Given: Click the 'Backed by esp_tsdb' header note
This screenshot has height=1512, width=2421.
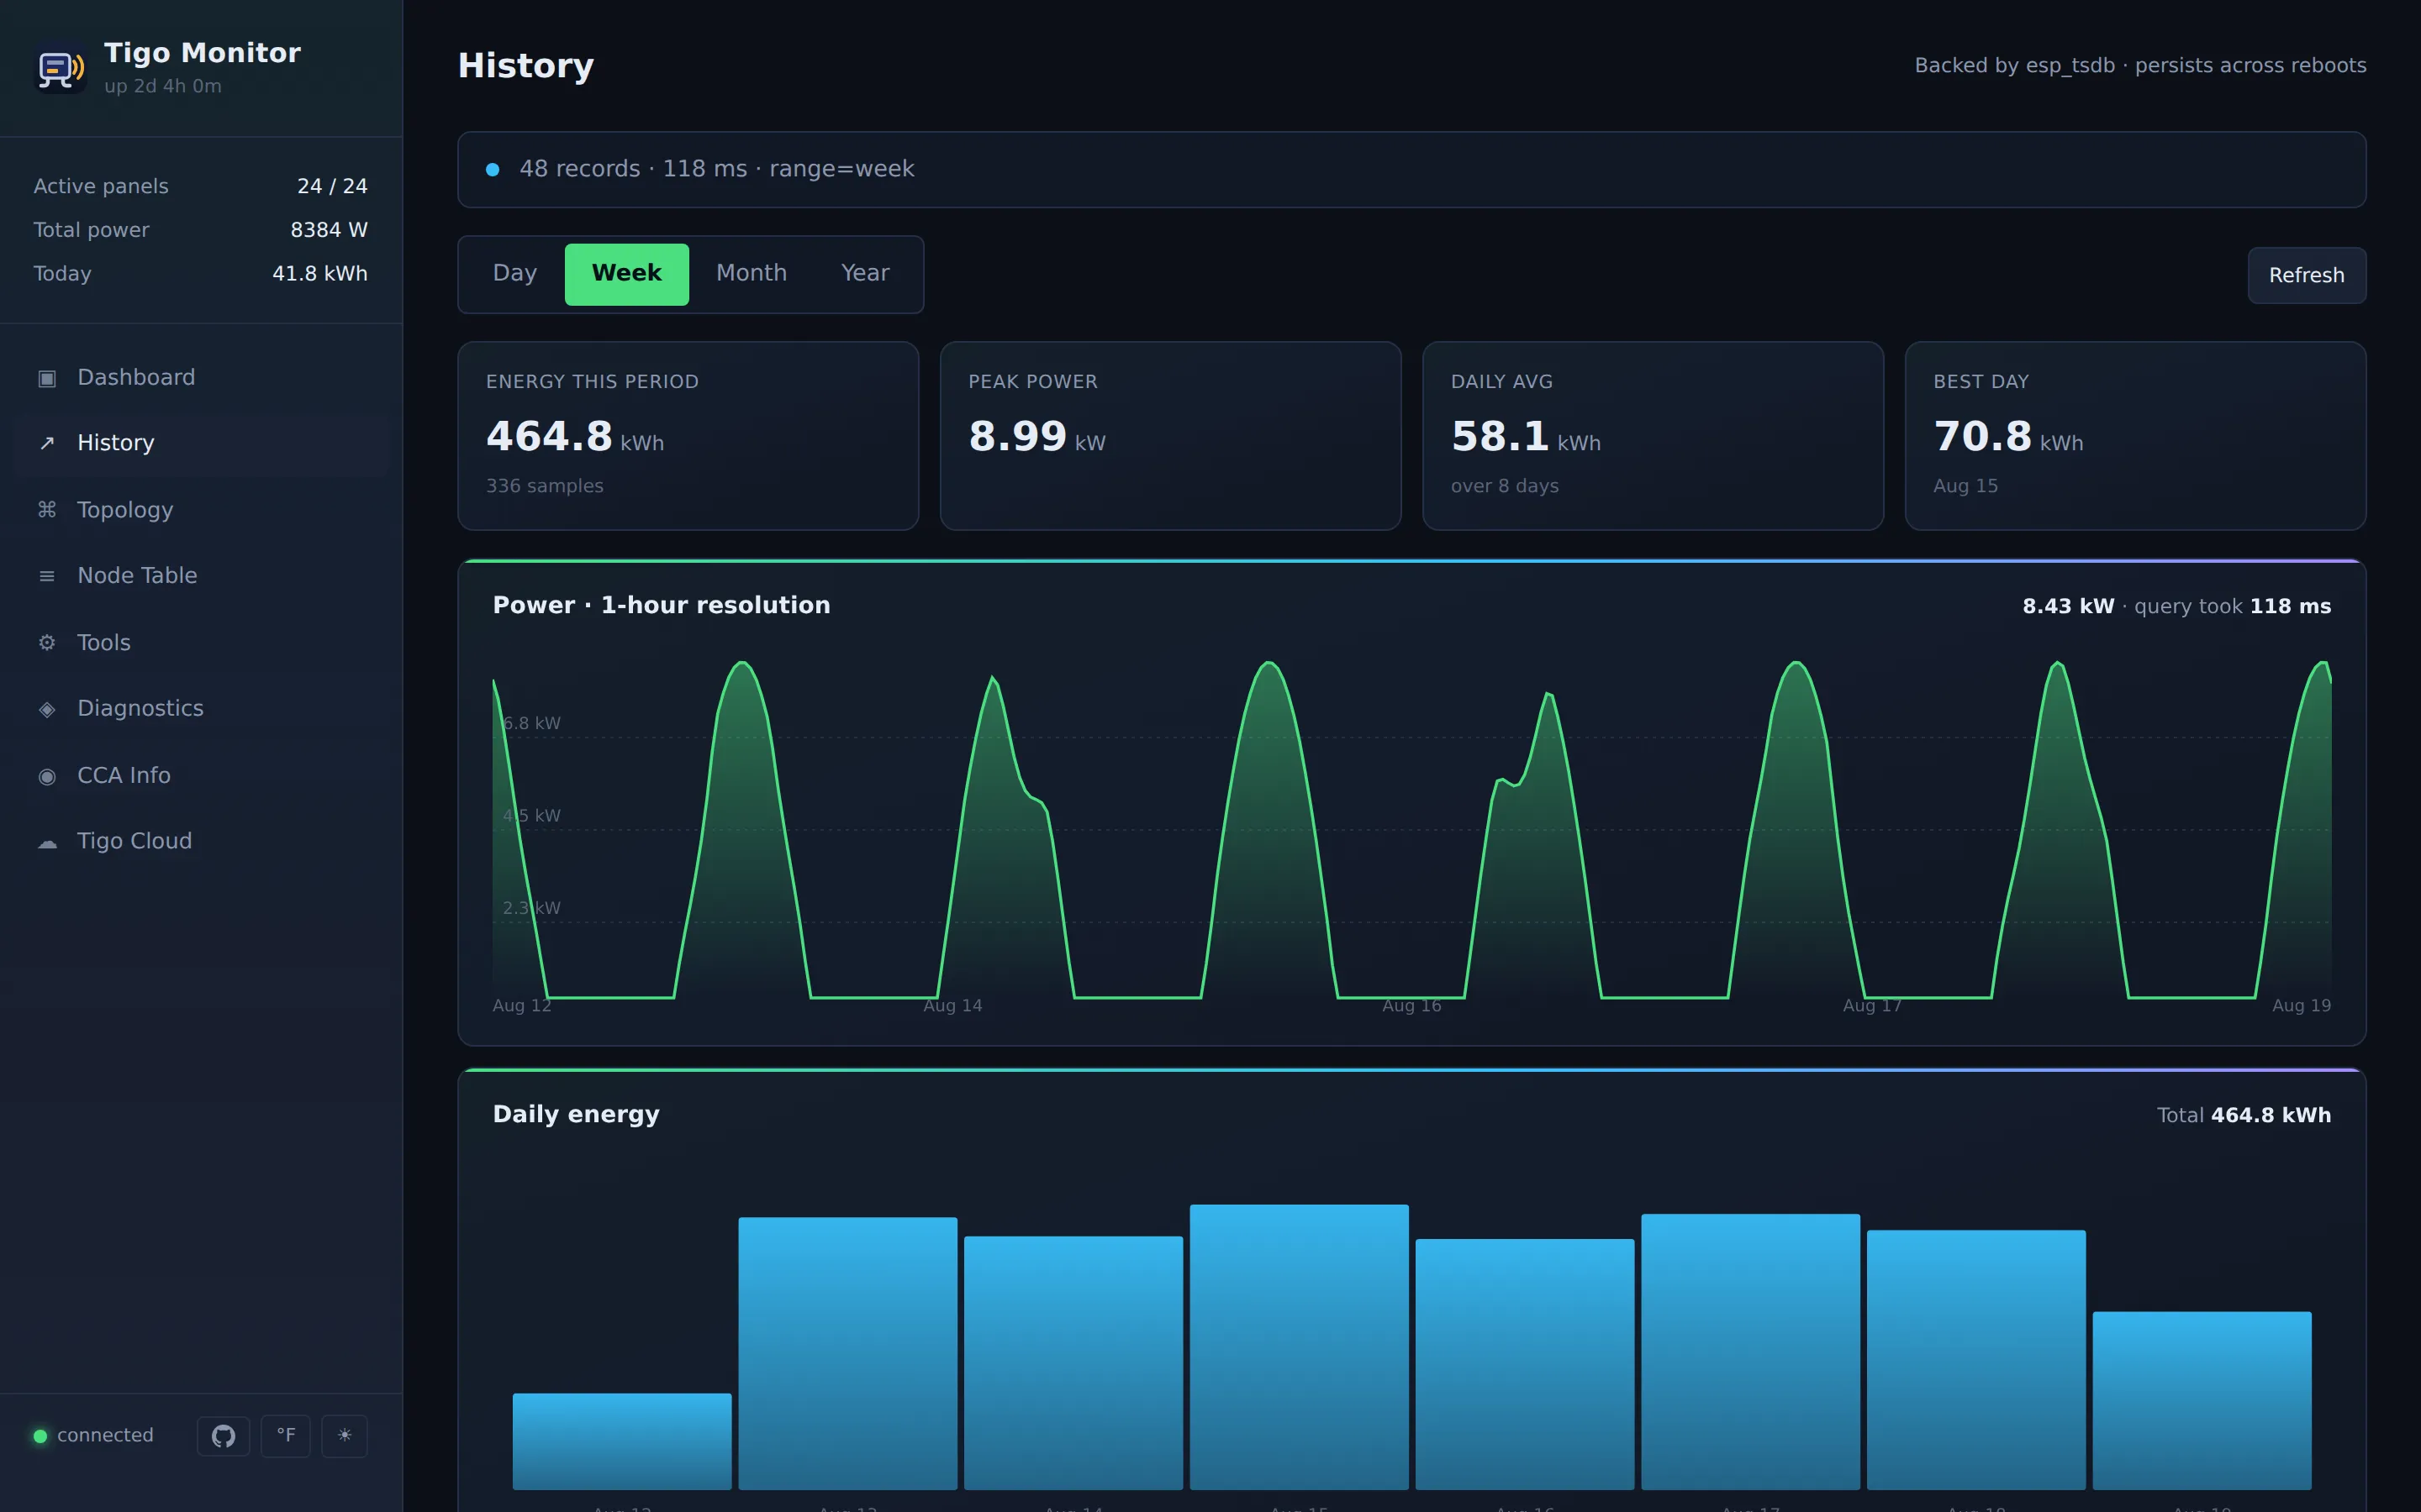Looking at the screenshot, I should point(2140,65).
